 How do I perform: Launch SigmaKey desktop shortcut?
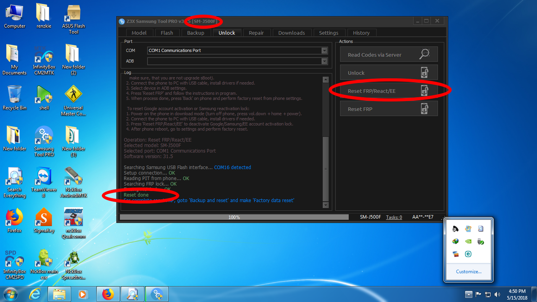click(x=44, y=221)
